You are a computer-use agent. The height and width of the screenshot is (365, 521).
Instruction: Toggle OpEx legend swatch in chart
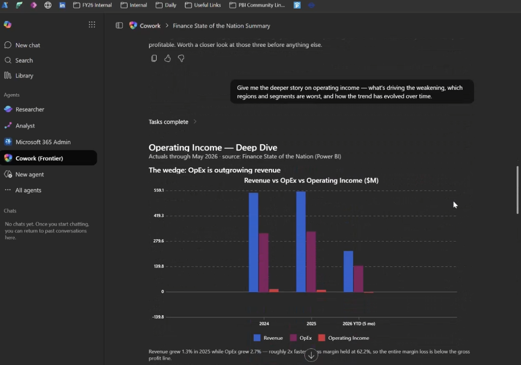coord(293,338)
